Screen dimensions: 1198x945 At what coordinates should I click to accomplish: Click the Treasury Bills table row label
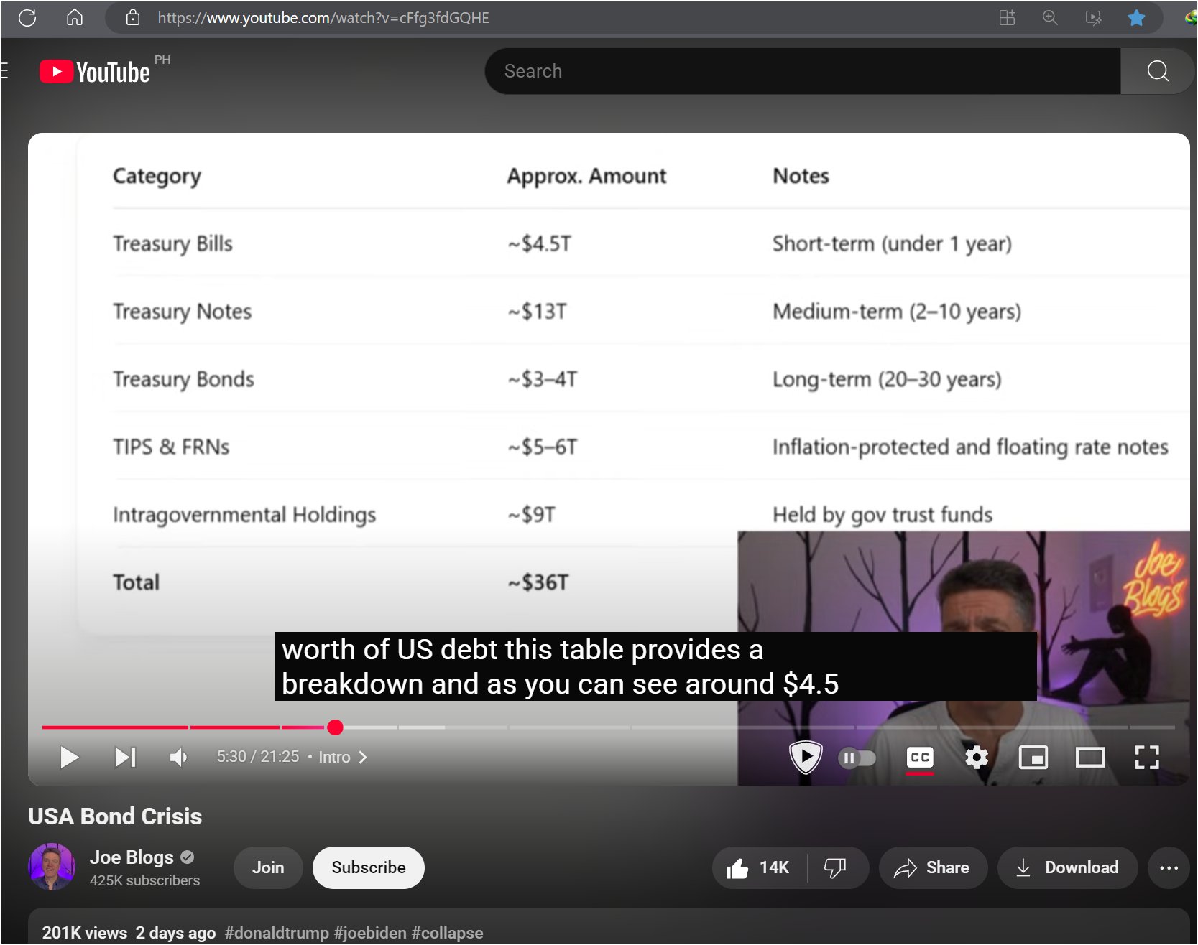click(172, 243)
